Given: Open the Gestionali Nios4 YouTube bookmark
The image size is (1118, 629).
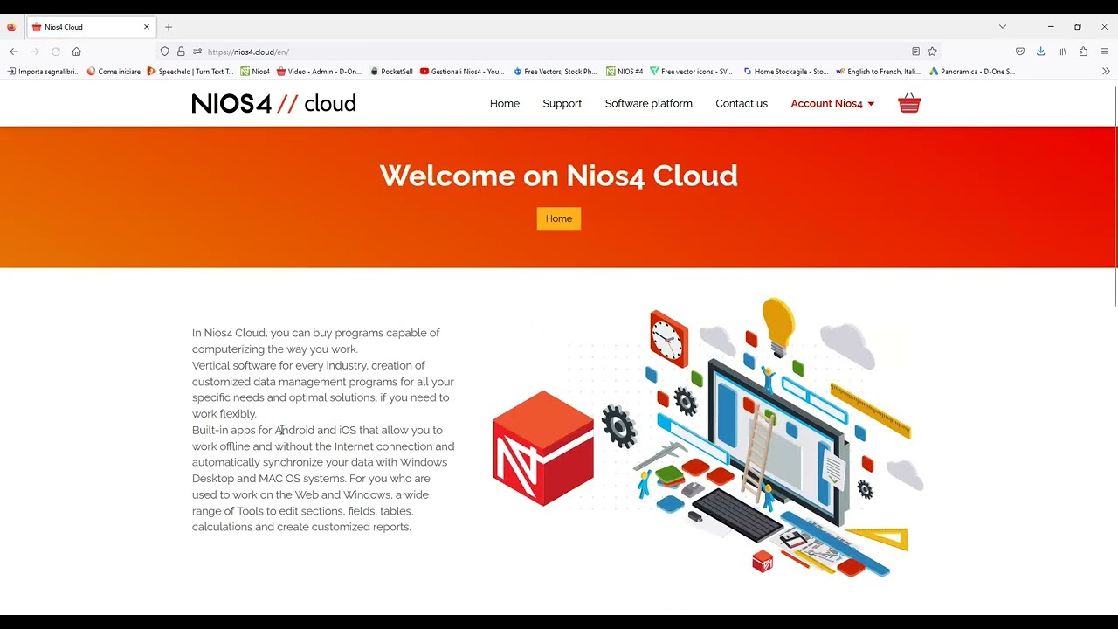Looking at the screenshot, I should (462, 72).
